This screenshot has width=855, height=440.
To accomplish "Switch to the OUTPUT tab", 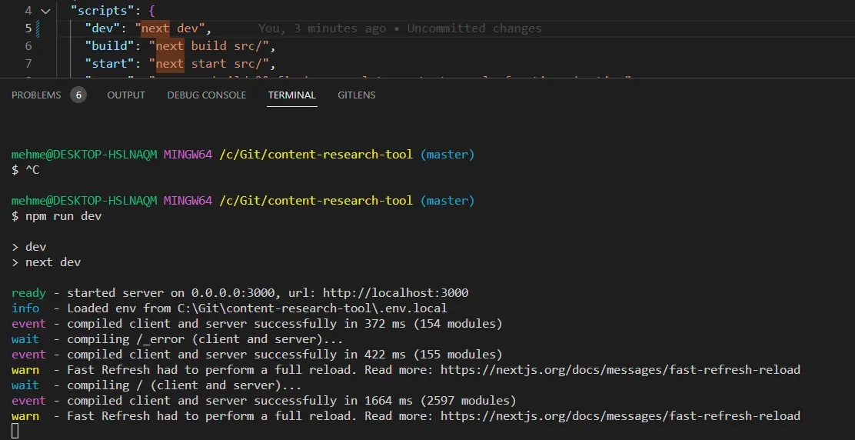I will click(x=126, y=95).
